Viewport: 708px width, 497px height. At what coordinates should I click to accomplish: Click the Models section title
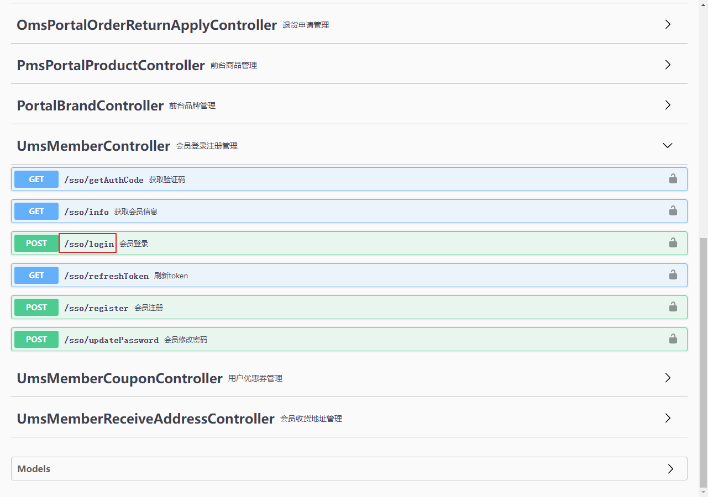click(x=34, y=469)
